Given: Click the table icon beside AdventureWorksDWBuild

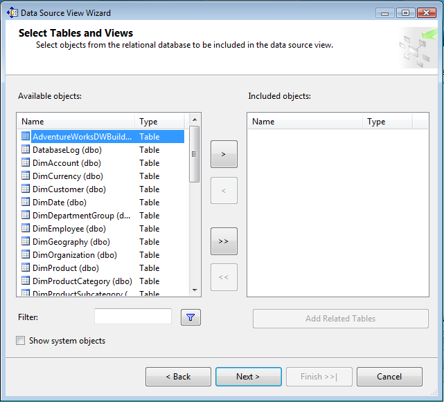Looking at the screenshot, I should (26, 136).
